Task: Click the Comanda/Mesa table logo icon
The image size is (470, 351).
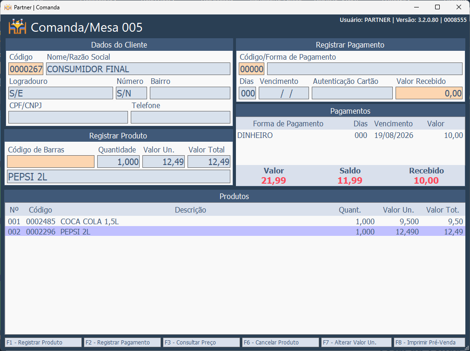Action: click(17, 27)
